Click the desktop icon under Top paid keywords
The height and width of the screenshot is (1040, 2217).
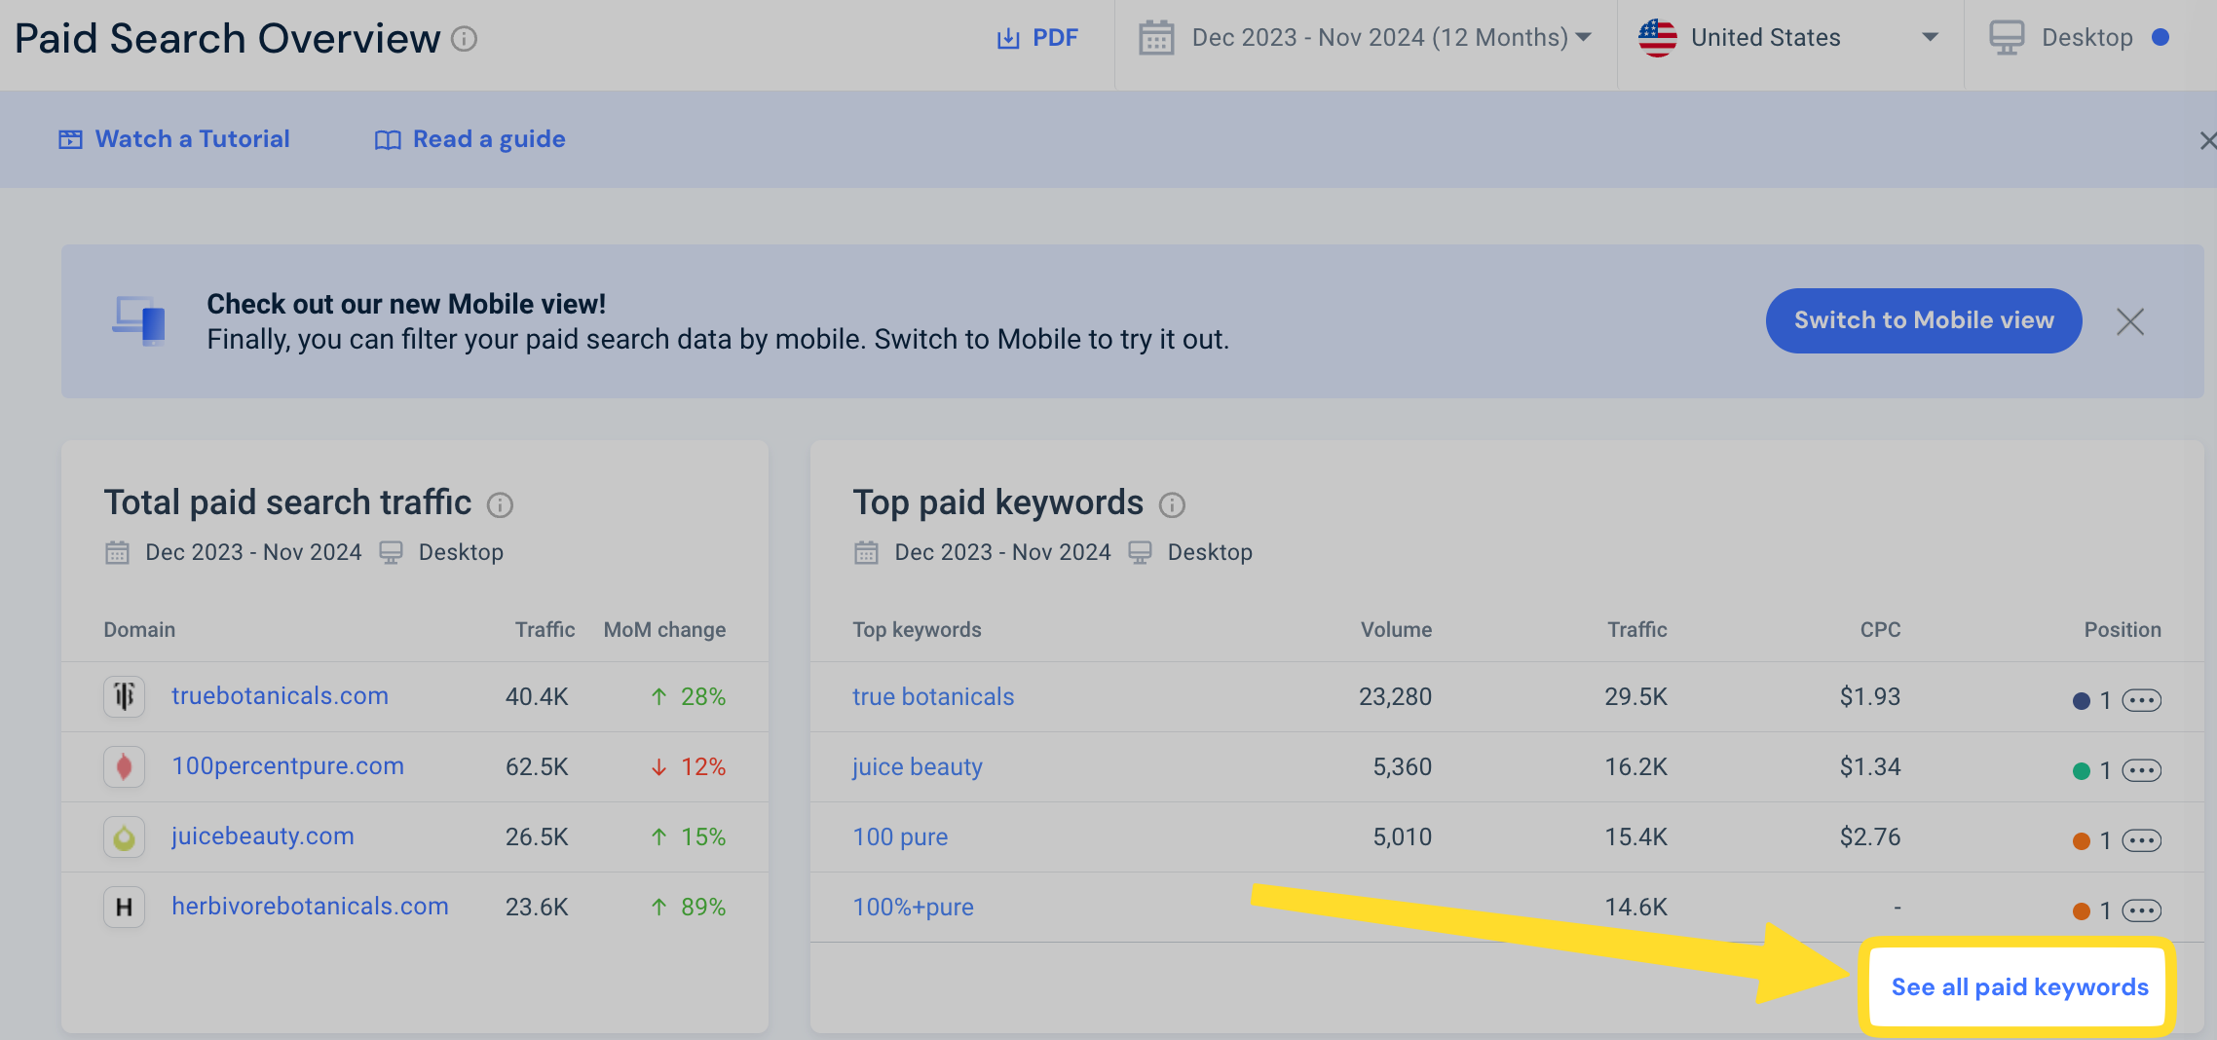click(x=1140, y=553)
